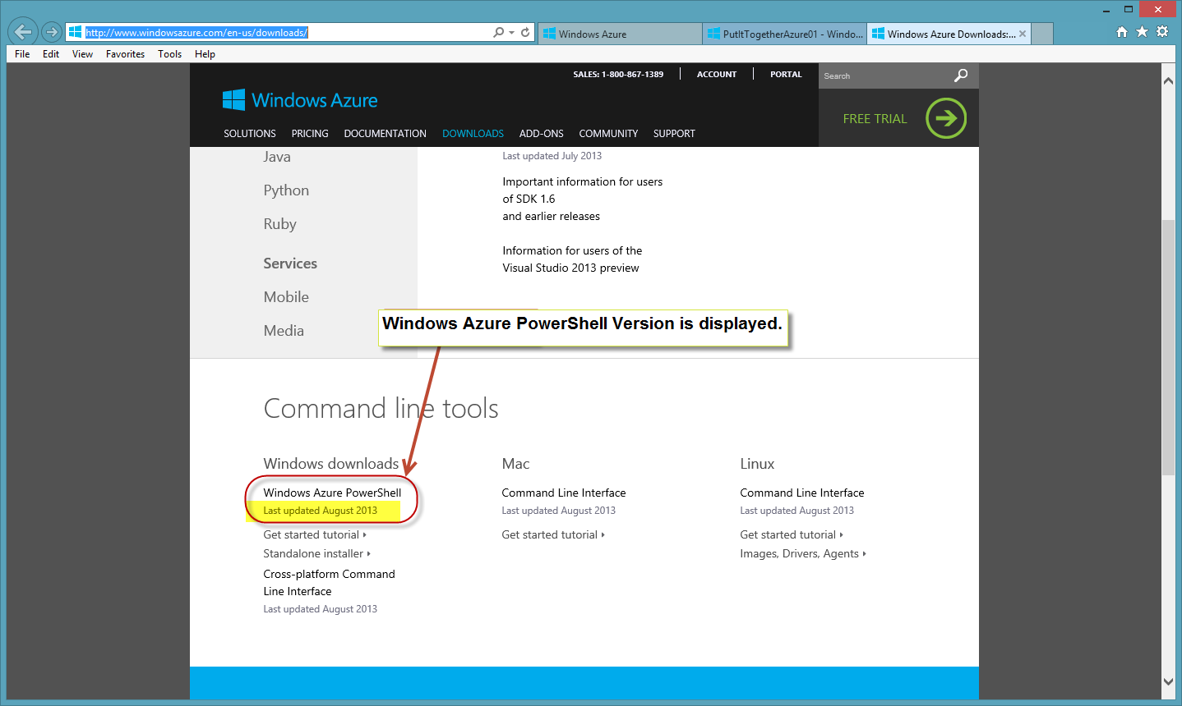The image size is (1182, 706).
Task: Click the address bar URL field
Action: [x=279, y=32]
